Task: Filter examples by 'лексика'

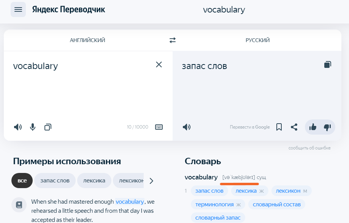Action: click(x=94, y=181)
